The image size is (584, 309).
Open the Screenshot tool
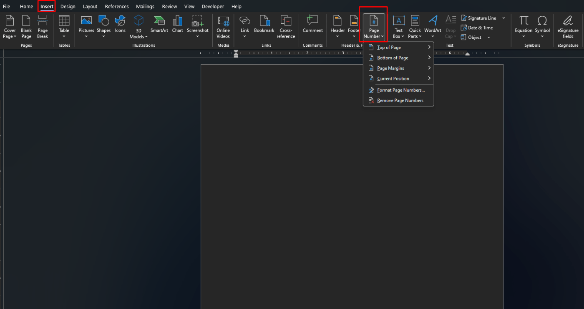point(198,28)
